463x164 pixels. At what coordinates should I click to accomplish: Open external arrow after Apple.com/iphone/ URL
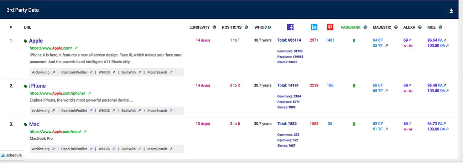89,93
